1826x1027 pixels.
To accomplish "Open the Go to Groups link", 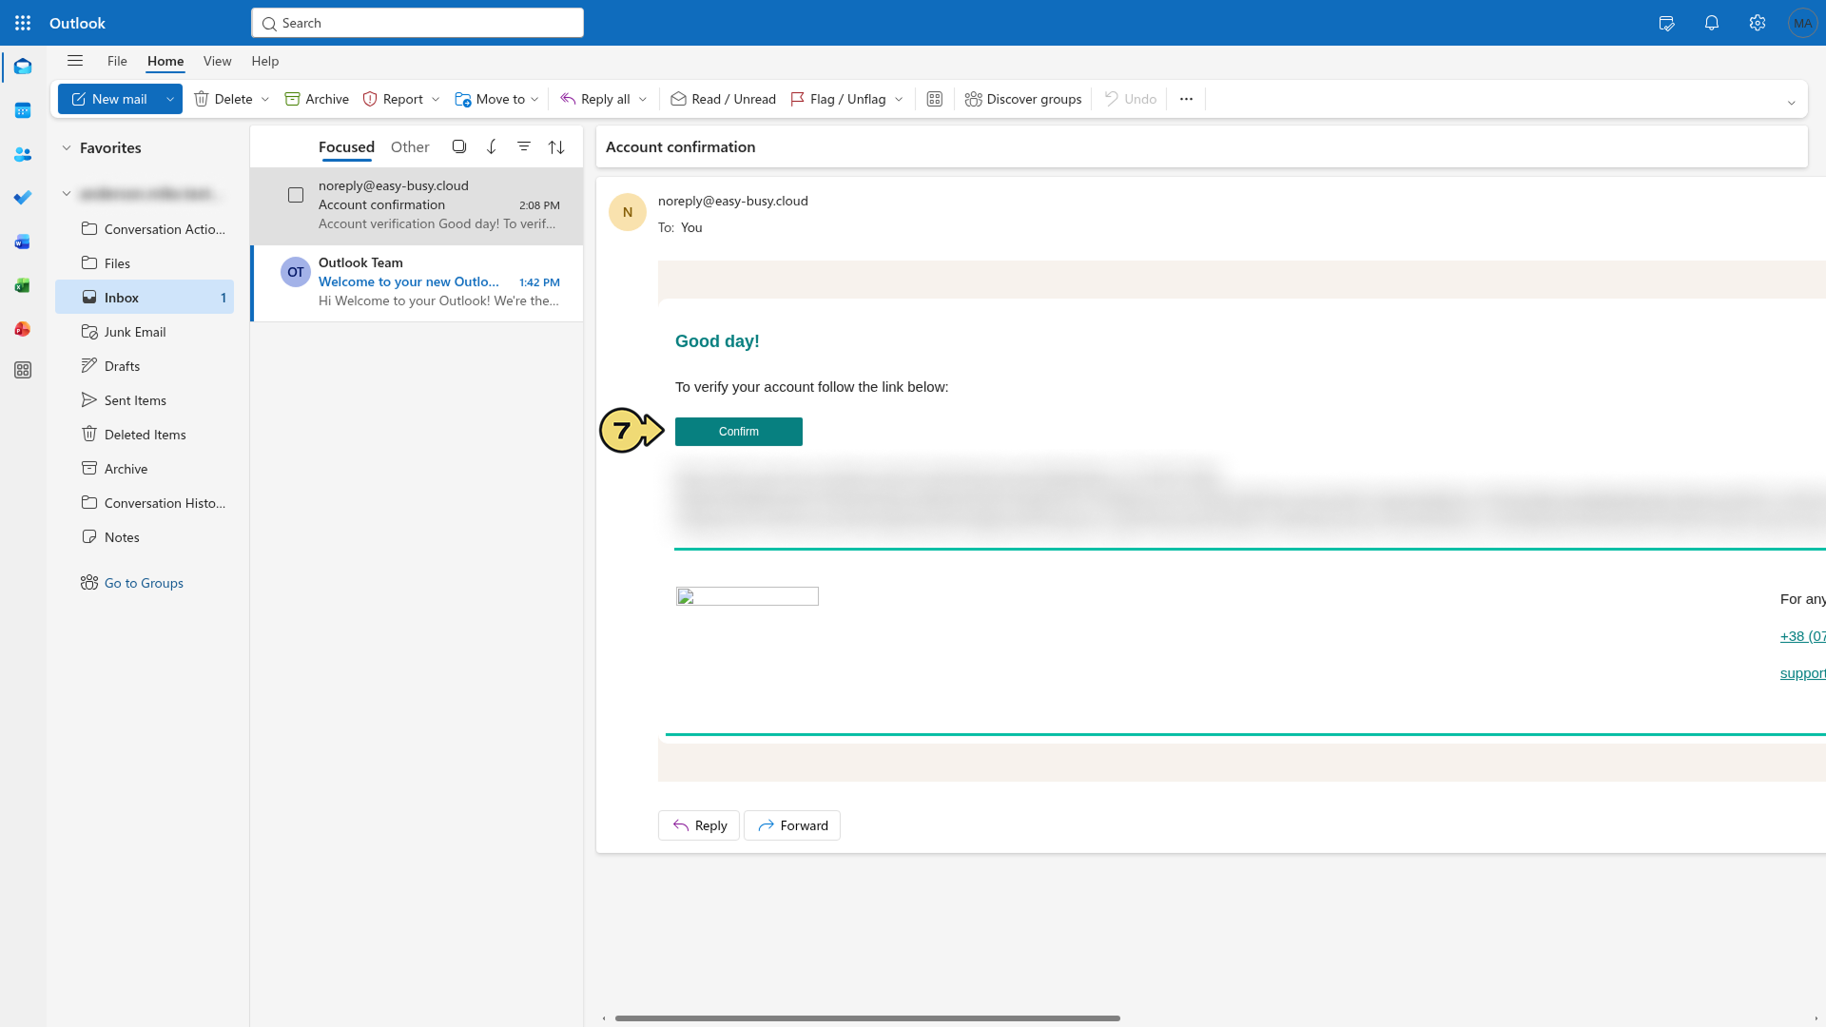I will tap(144, 583).
